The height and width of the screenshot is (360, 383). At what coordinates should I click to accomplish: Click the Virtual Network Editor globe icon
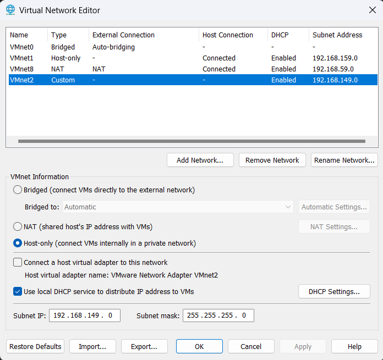[x=10, y=10]
